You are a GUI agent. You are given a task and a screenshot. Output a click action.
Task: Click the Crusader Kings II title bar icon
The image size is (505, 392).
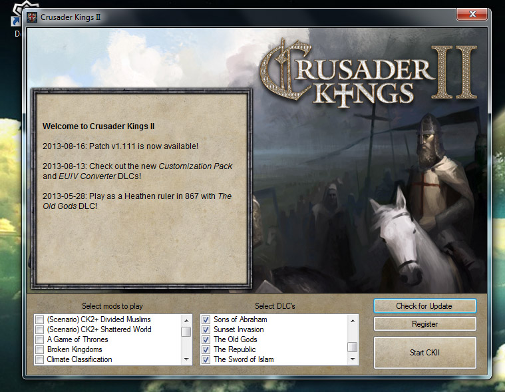[32, 17]
